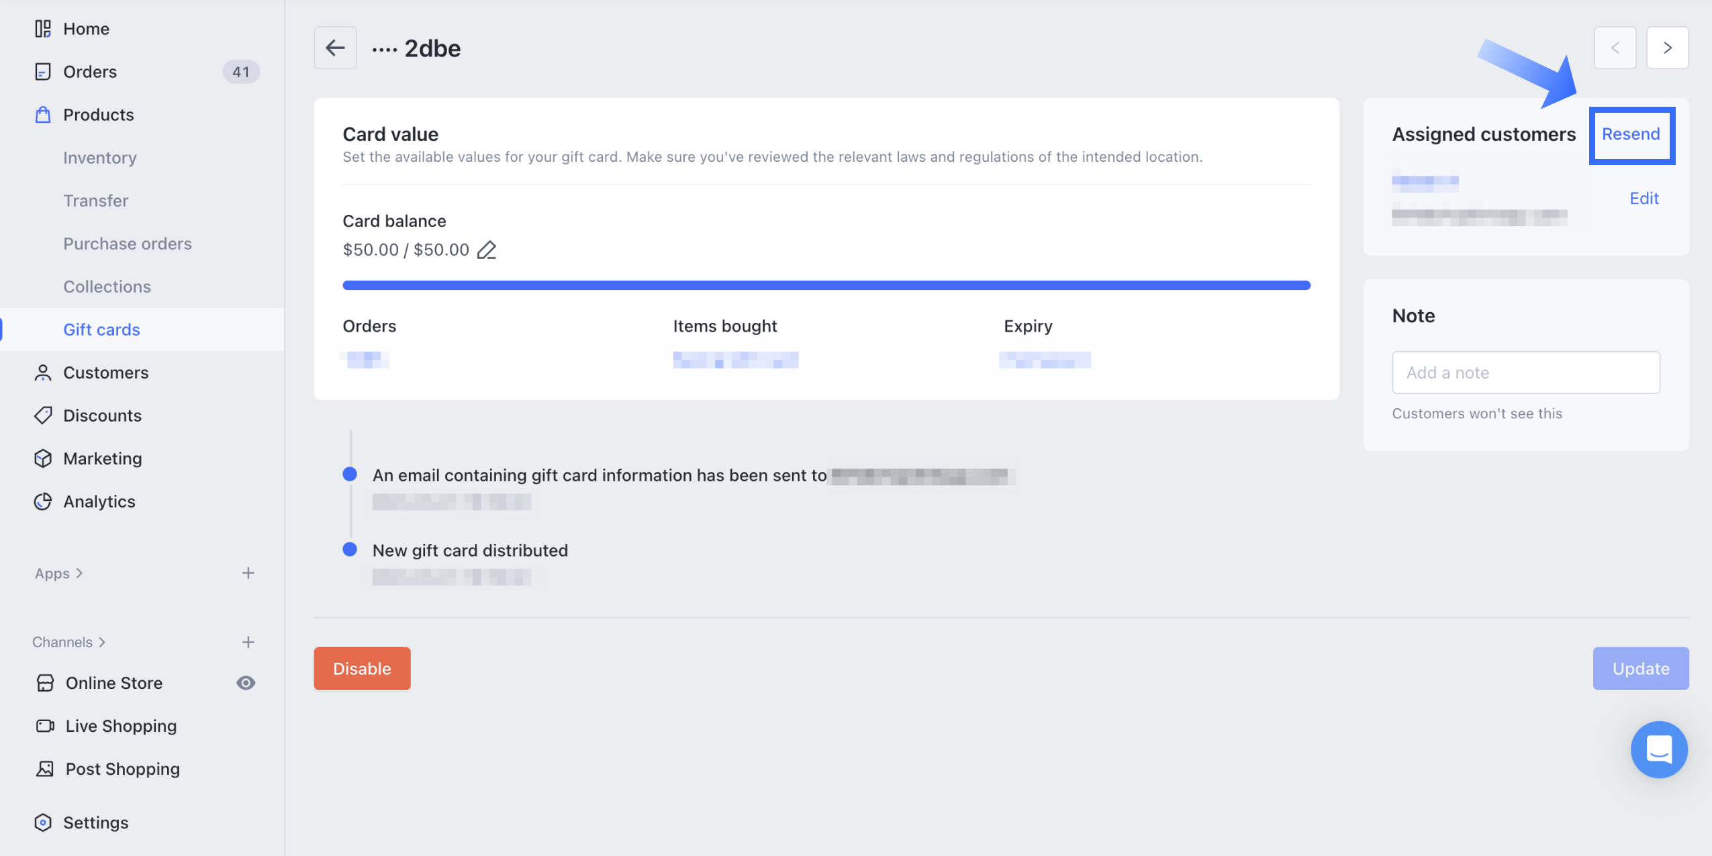This screenshot has height=856, width=1712.
Task: Select Gift cards in the sidebar
Action: click(x=101, y=330)
